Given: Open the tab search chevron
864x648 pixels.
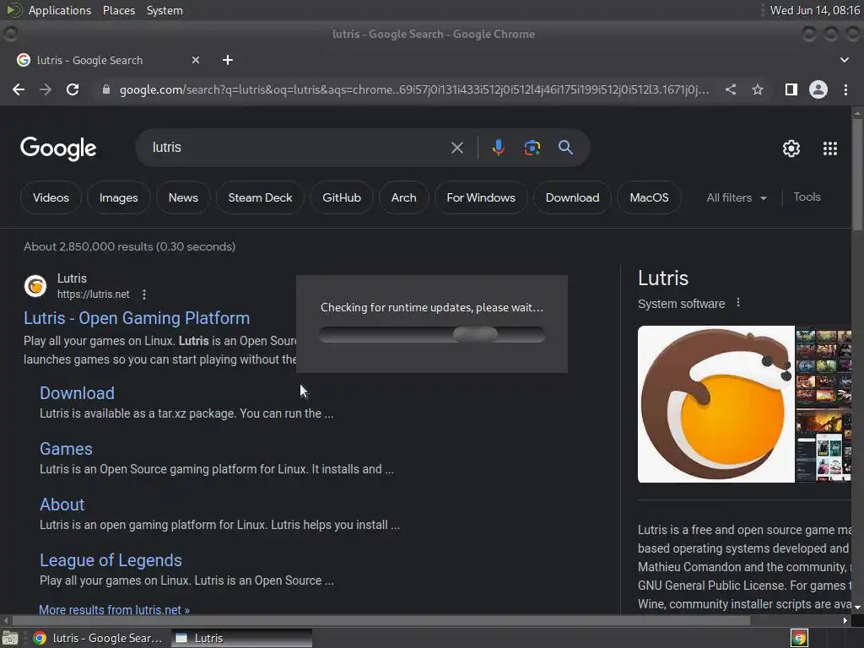Looking at the screenshot, I should point(844,60).
